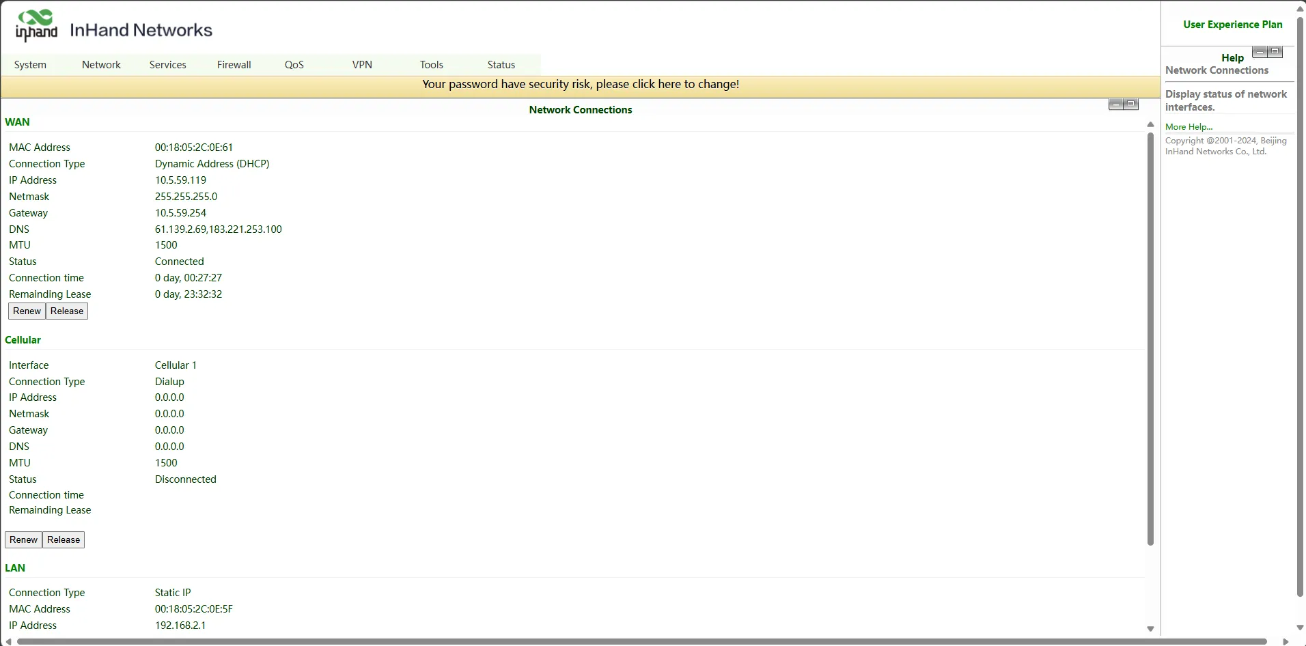The height and width of the screenshot is (646, 1306).
Task: Click the Cellular section heading
Action: (23, 340)
